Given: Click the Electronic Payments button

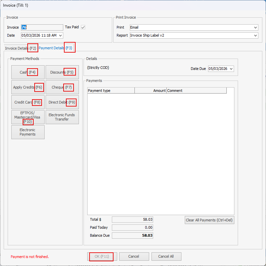Looking at the screenshot, I should 28,132.
